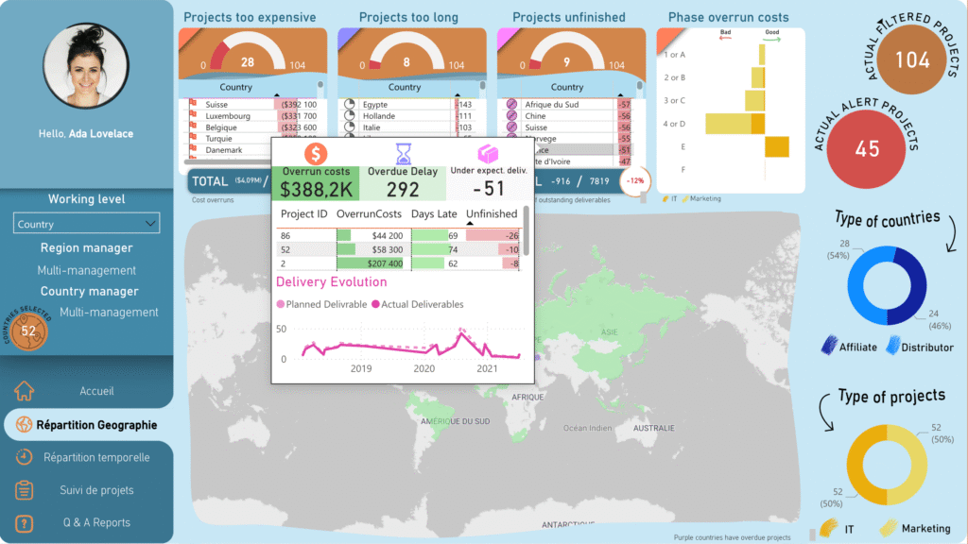Viewport: 968px width, 544px height.
Task: Click the Country sort arrow in Projects too expensive
Action: pos(276,95)
